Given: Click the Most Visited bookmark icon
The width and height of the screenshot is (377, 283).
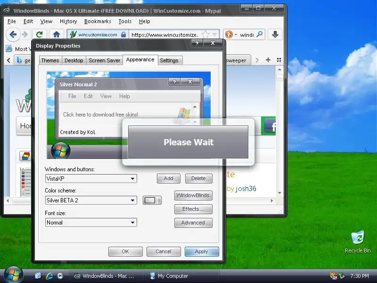Looking at the screenshot, I should click(x=9, y=49).
